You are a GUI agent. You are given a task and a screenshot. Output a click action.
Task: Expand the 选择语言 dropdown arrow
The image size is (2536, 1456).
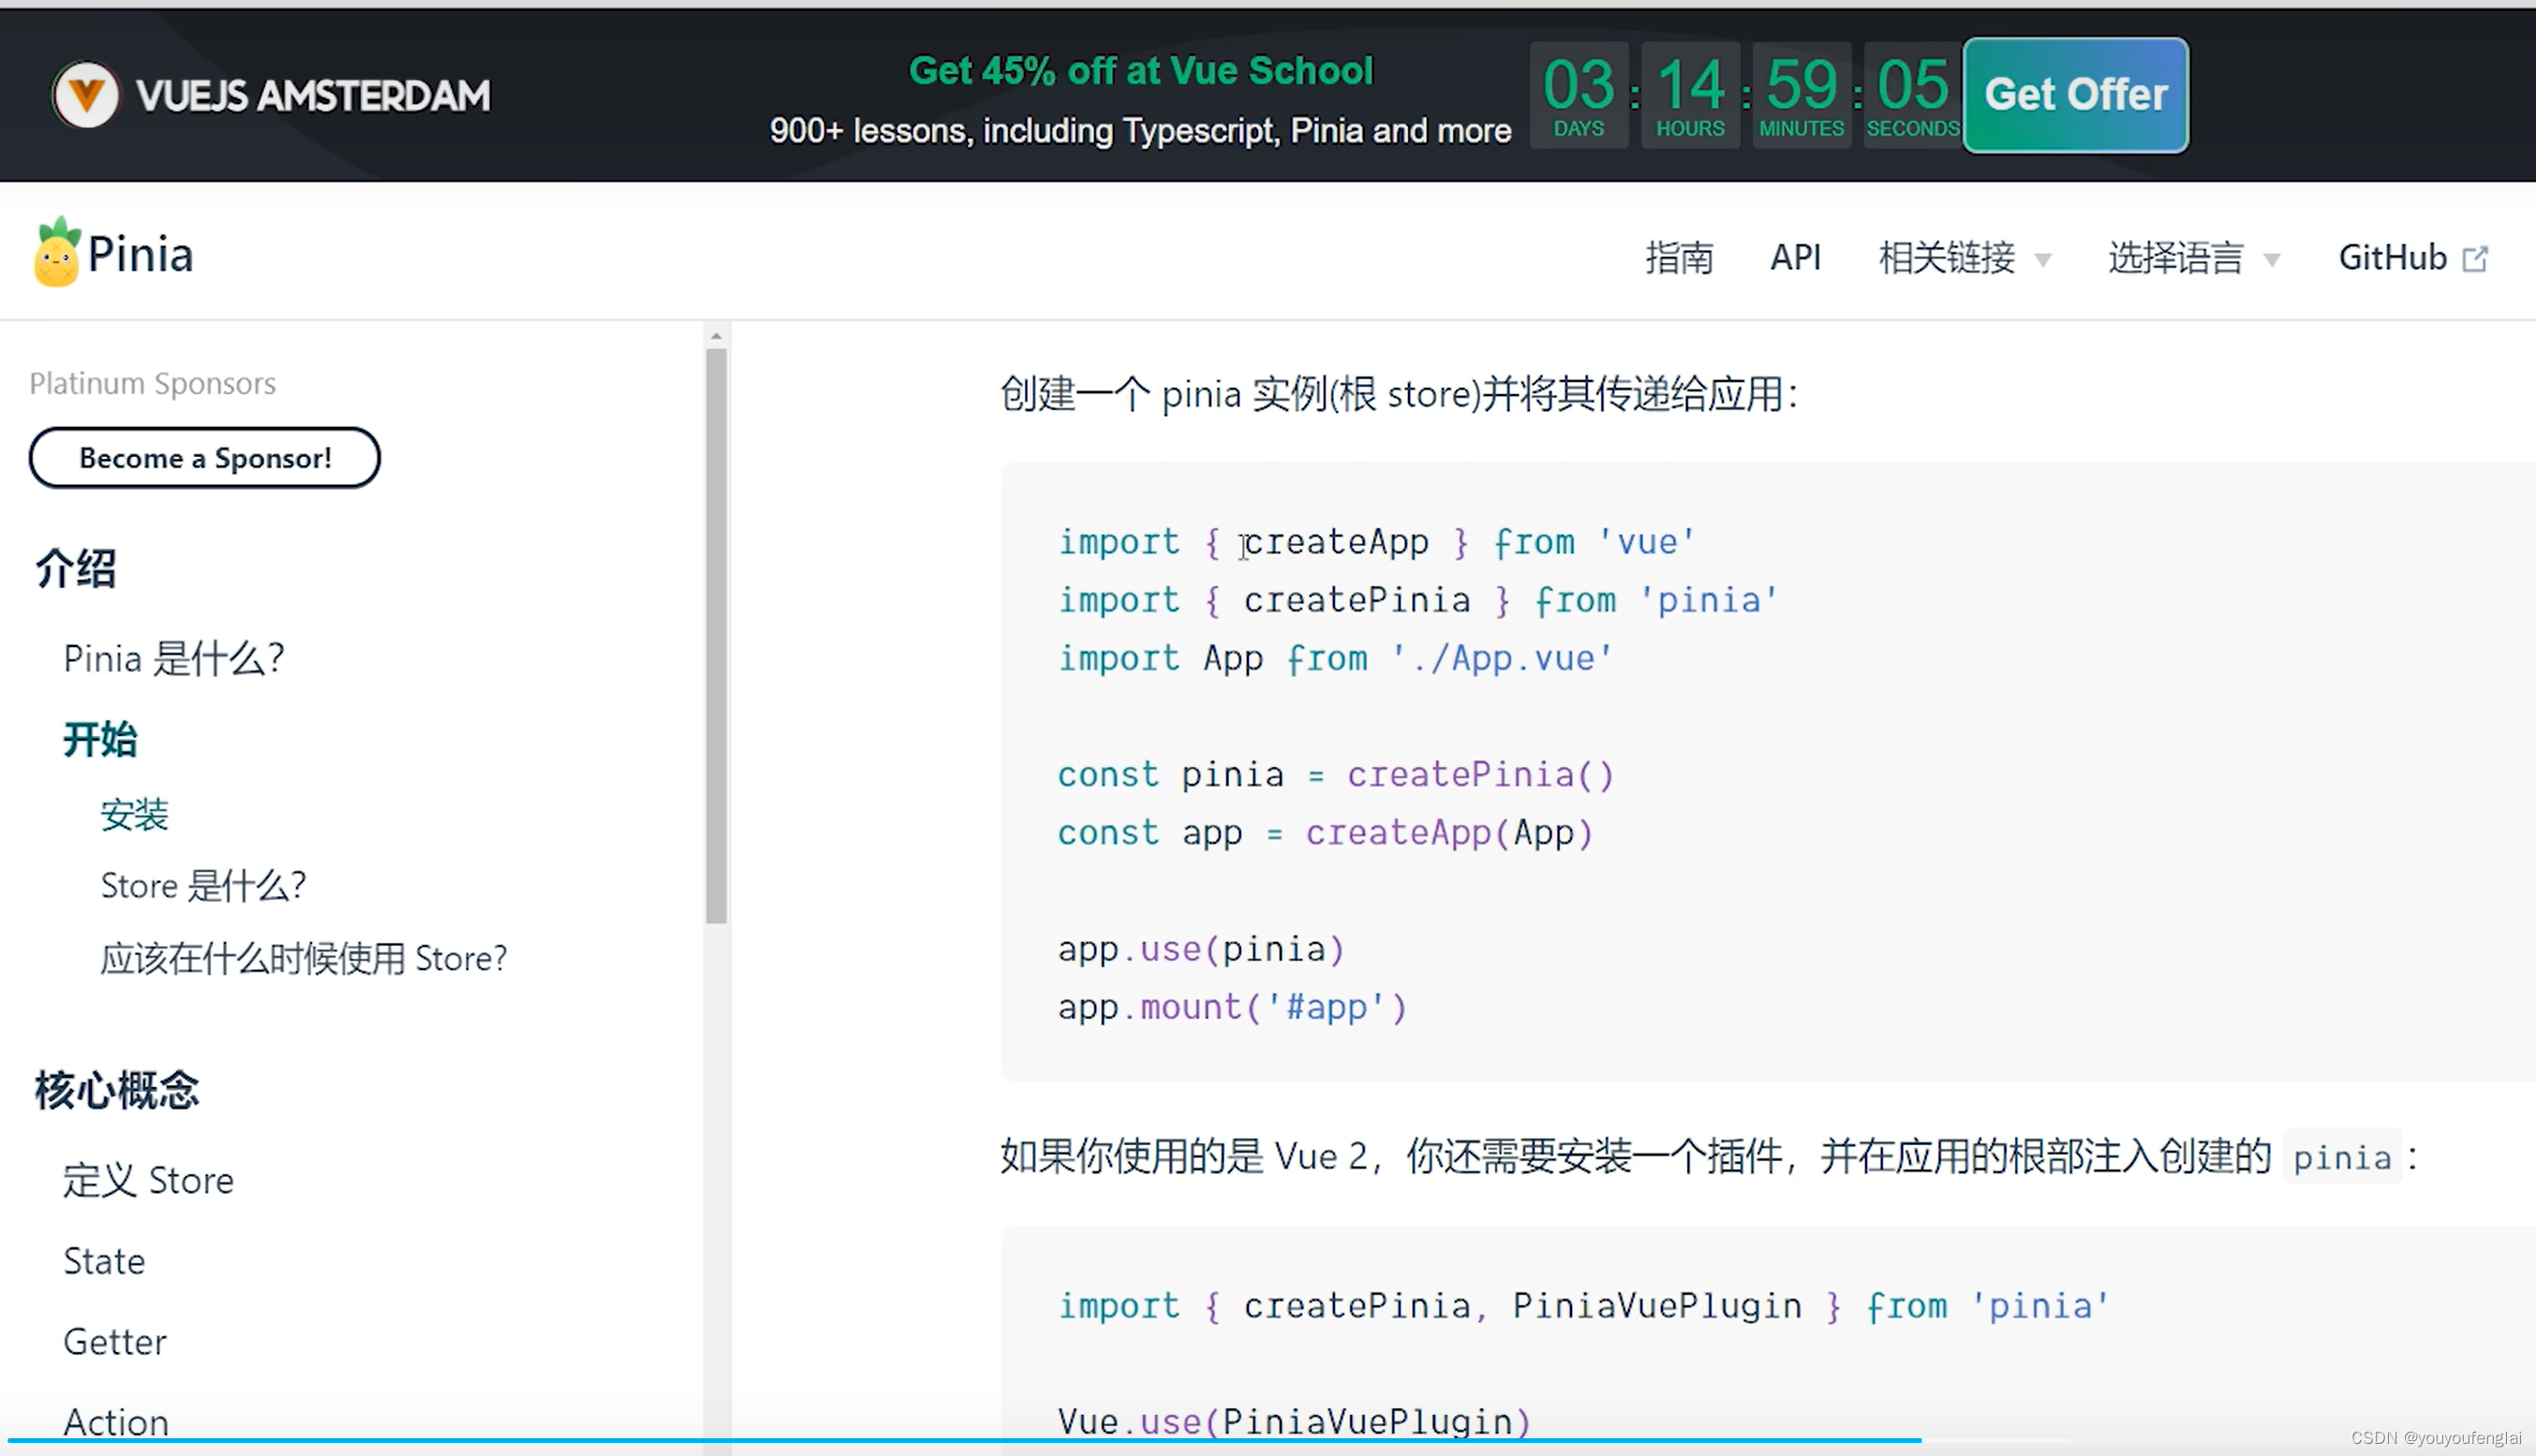click(2272, 261)
